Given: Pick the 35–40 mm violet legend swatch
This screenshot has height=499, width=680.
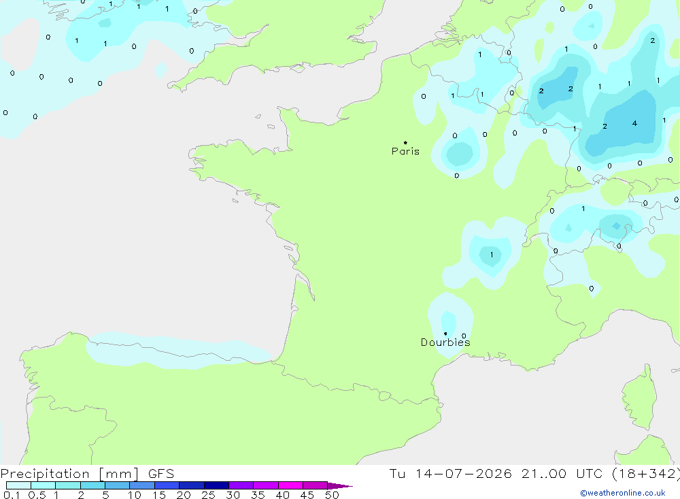Looking at the screenshot, I should point(266,485).
